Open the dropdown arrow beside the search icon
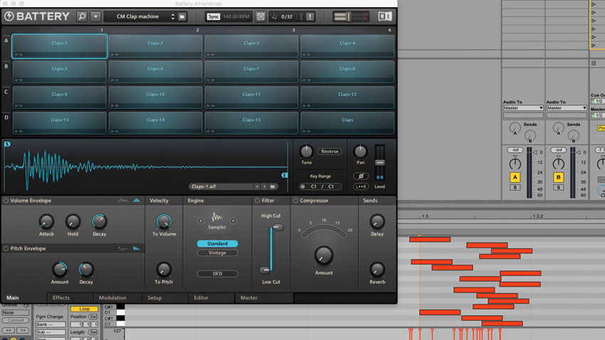The image size is (605, 340). [95, 16]
